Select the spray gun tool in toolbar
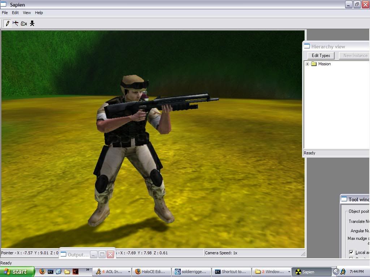 click(16, 23)
